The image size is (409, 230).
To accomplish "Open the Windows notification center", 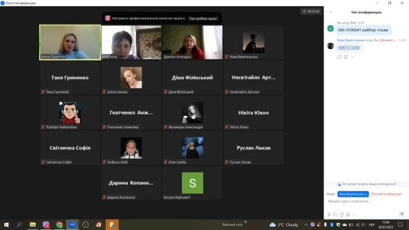I will tap(400, 225).
